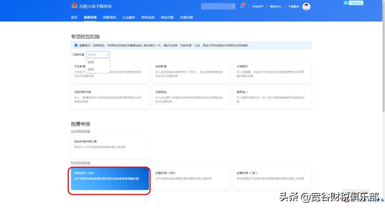Open notifications via the bell icon
Screen dimensions: 385x208
(x=241, y=7)
